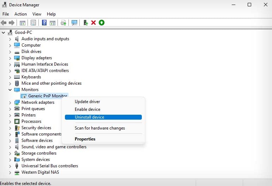The image size is (272, 186).
Task: Collapse the Good-PC root node
Action: click(4, 32)
